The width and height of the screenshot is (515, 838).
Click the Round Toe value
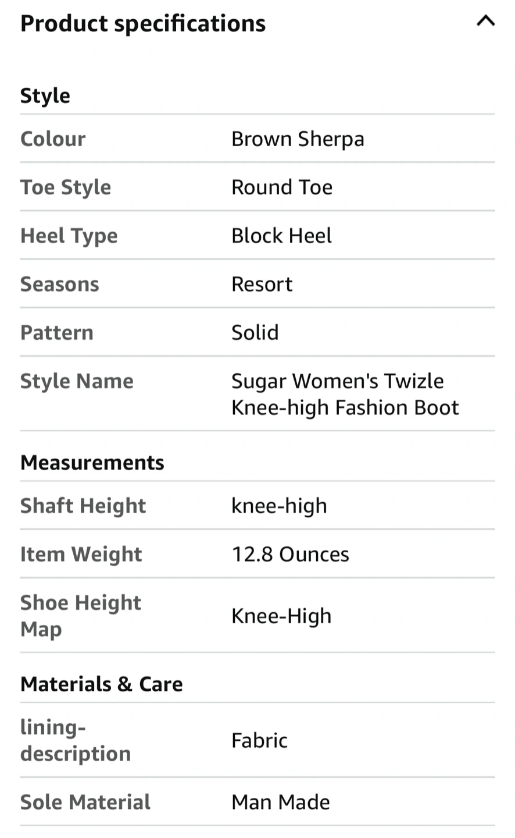[x=282, y=187]
